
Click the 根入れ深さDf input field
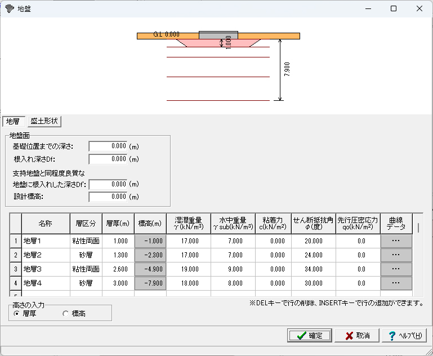click(x=108, y=159)
